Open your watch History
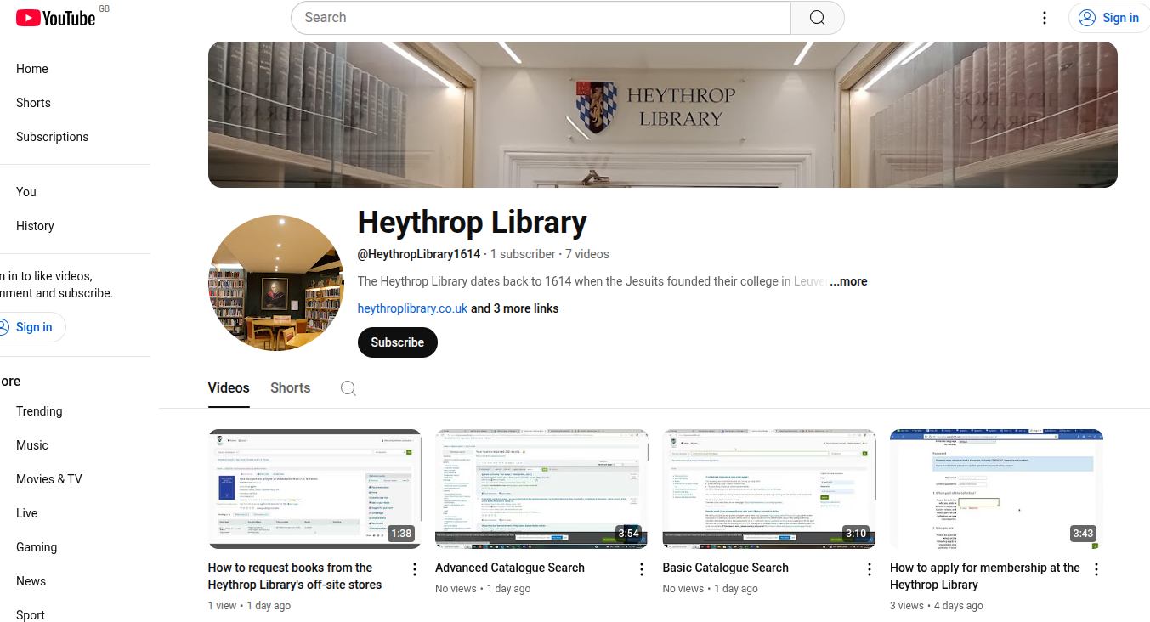Image resolution: width=1150 pixels, height=622 pixels. coord(35,225)
